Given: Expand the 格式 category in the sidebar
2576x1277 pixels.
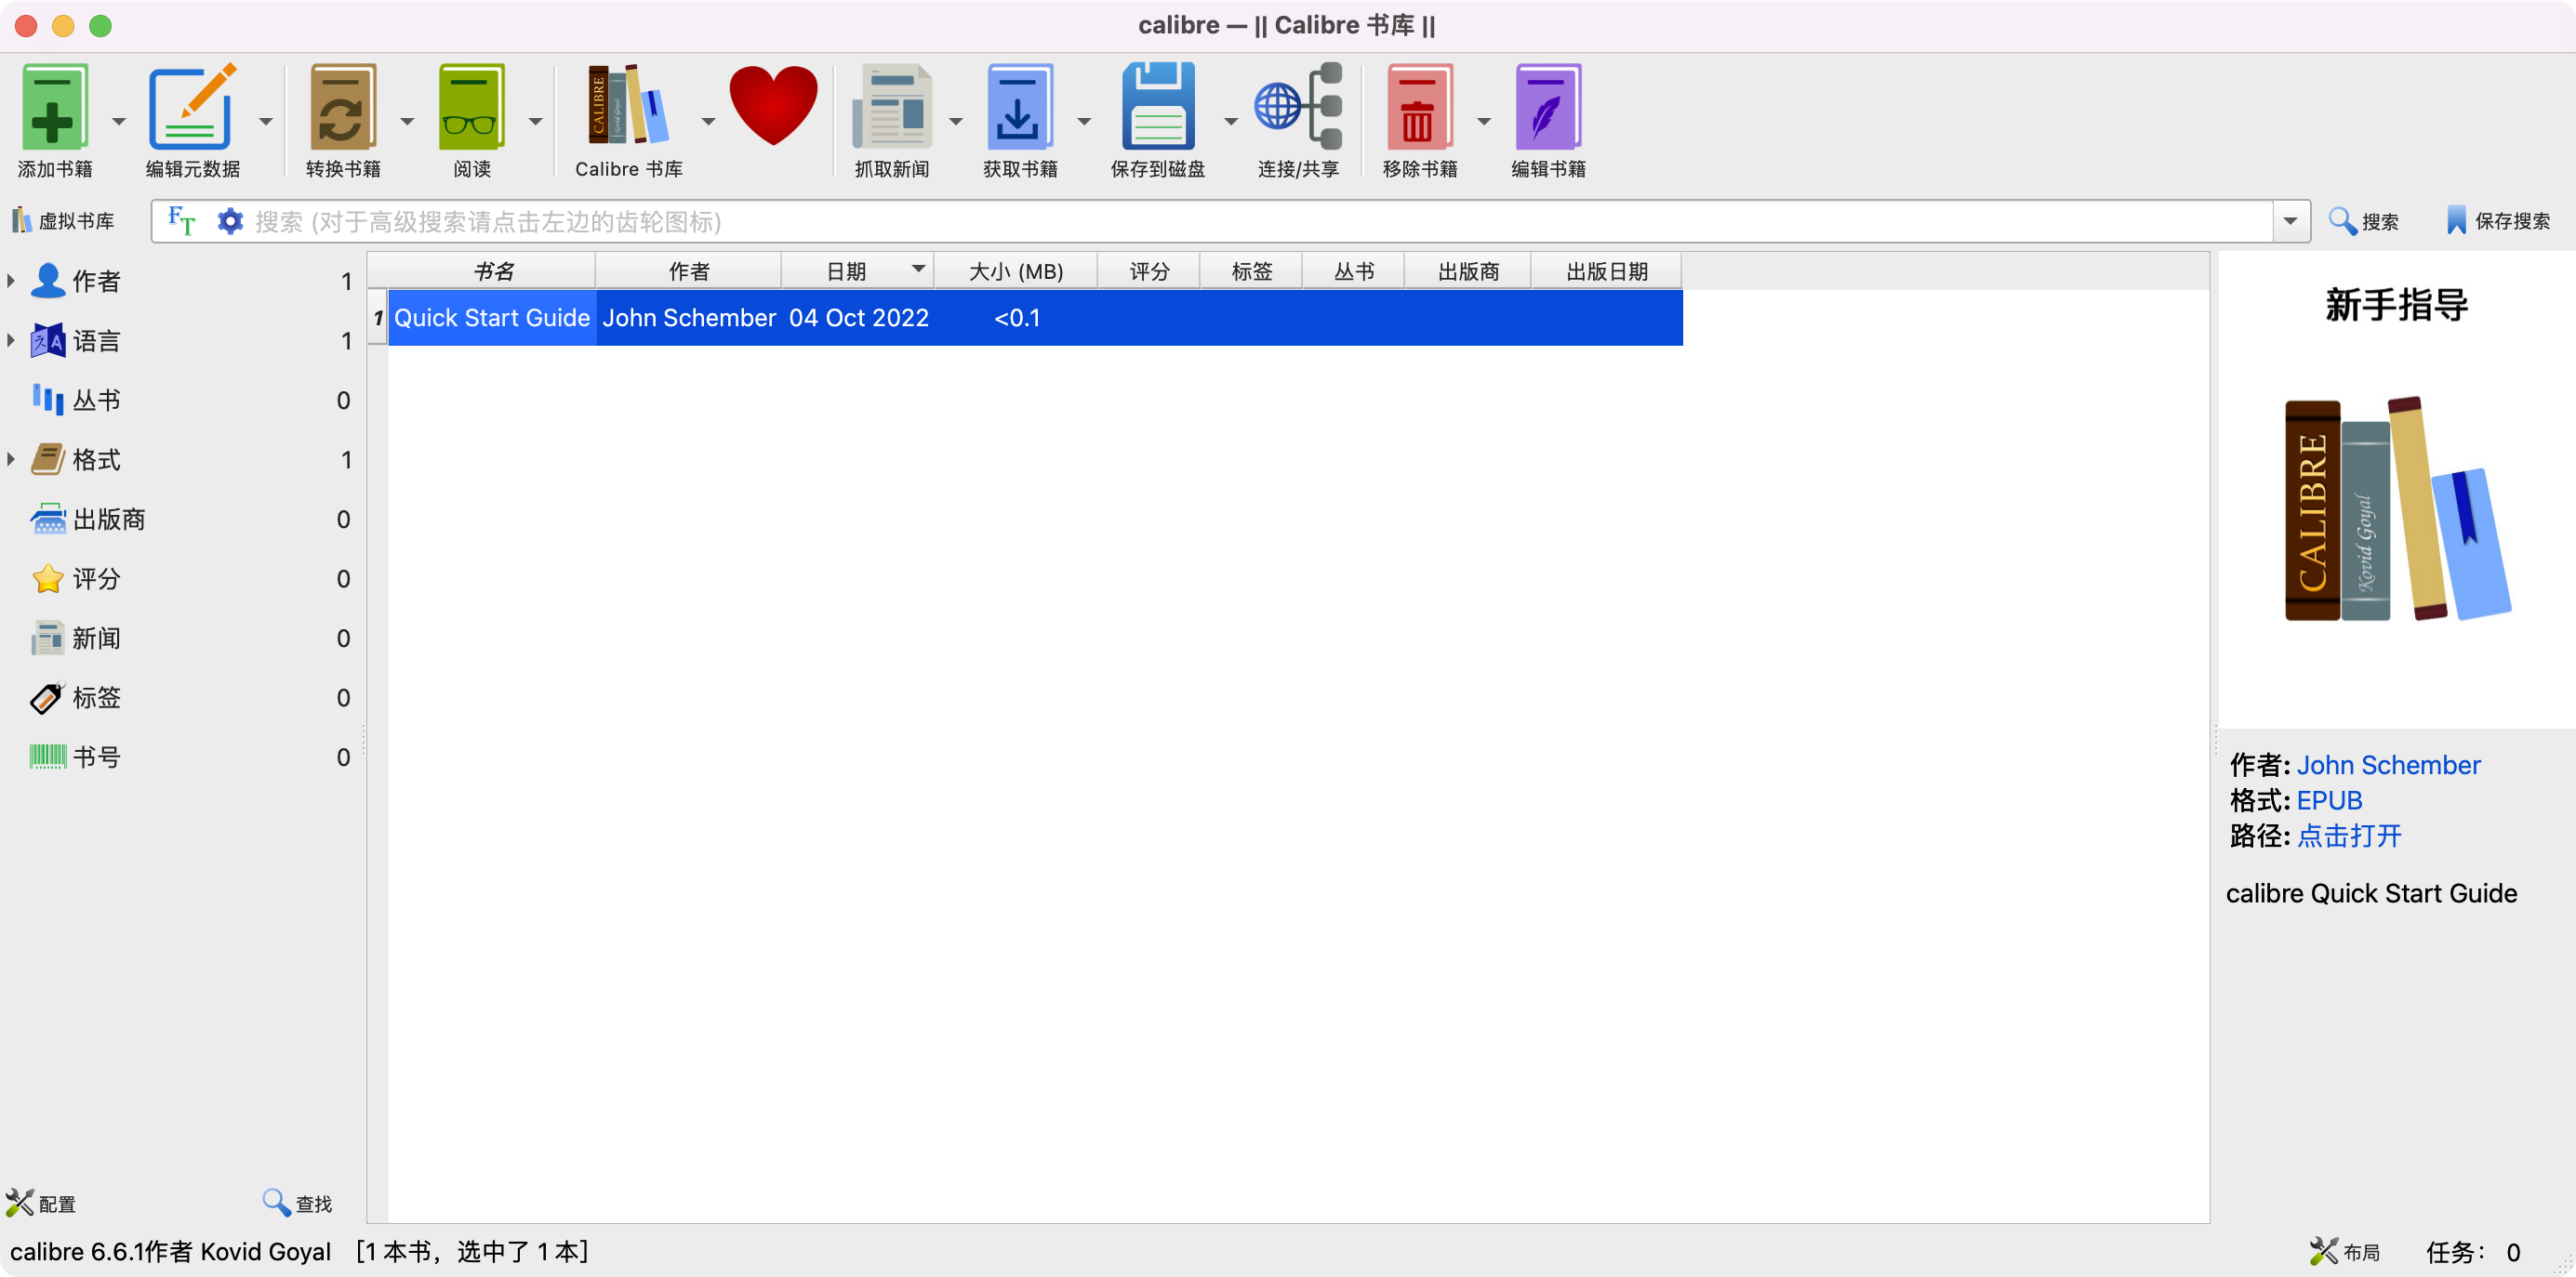Looking at the screenshot, I should [10, 460].
